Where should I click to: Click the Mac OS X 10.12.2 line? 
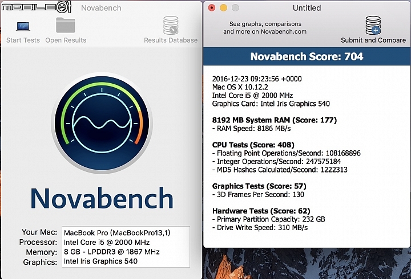240,87
